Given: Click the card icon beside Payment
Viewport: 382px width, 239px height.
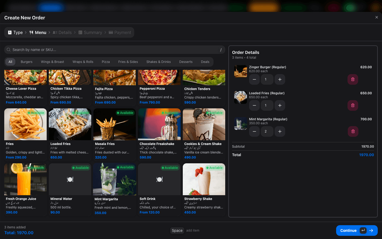Looking at the screenshot, I should pyautogui.click(x=111, y=32).
